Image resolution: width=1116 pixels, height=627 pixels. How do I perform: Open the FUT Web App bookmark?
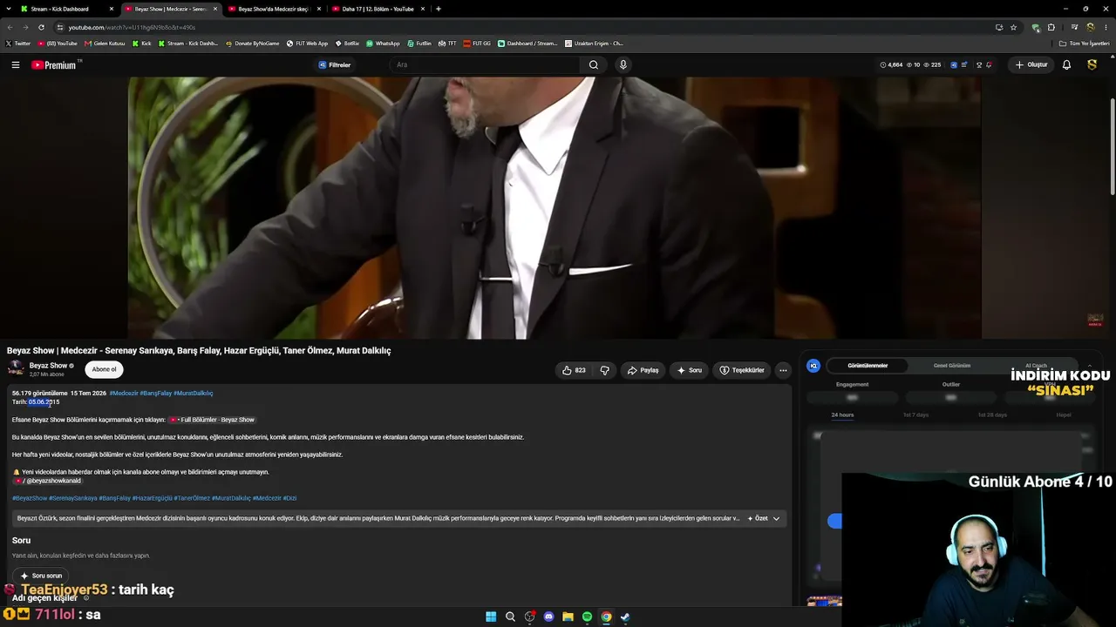click(x=308, y=43)
